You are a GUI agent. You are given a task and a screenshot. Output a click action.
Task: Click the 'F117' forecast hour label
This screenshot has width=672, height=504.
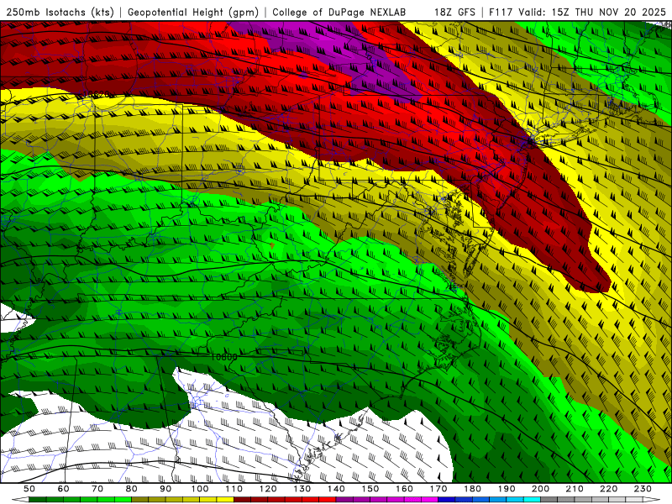tap(501, 12)
